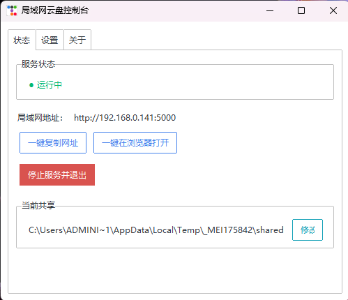The image size is (348, 300).
Task: Click the shared folder path text
Action: click(156, 230)
